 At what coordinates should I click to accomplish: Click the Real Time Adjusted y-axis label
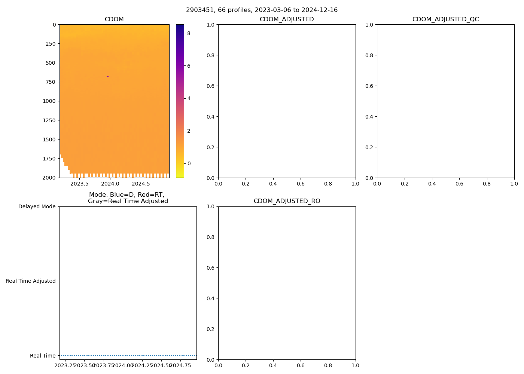[x=30, y=281]
